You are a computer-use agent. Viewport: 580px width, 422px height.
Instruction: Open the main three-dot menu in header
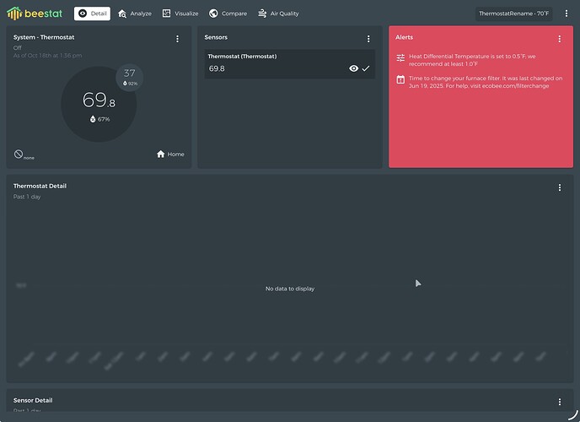pos(567,14)
